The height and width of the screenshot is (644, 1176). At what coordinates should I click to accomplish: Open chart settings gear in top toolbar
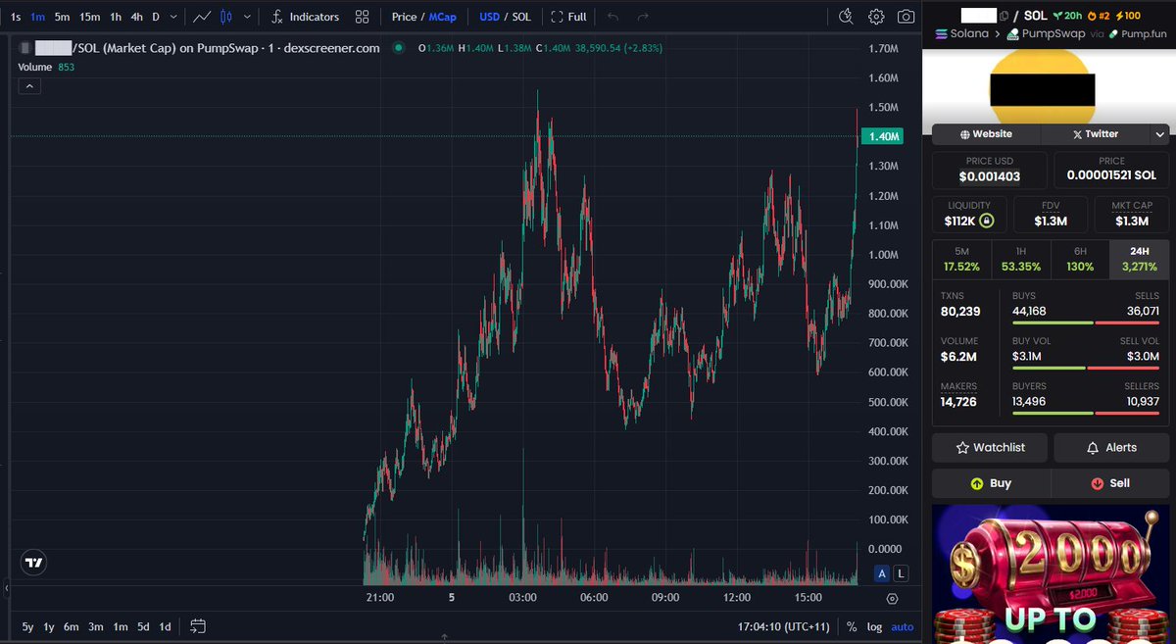876,17
